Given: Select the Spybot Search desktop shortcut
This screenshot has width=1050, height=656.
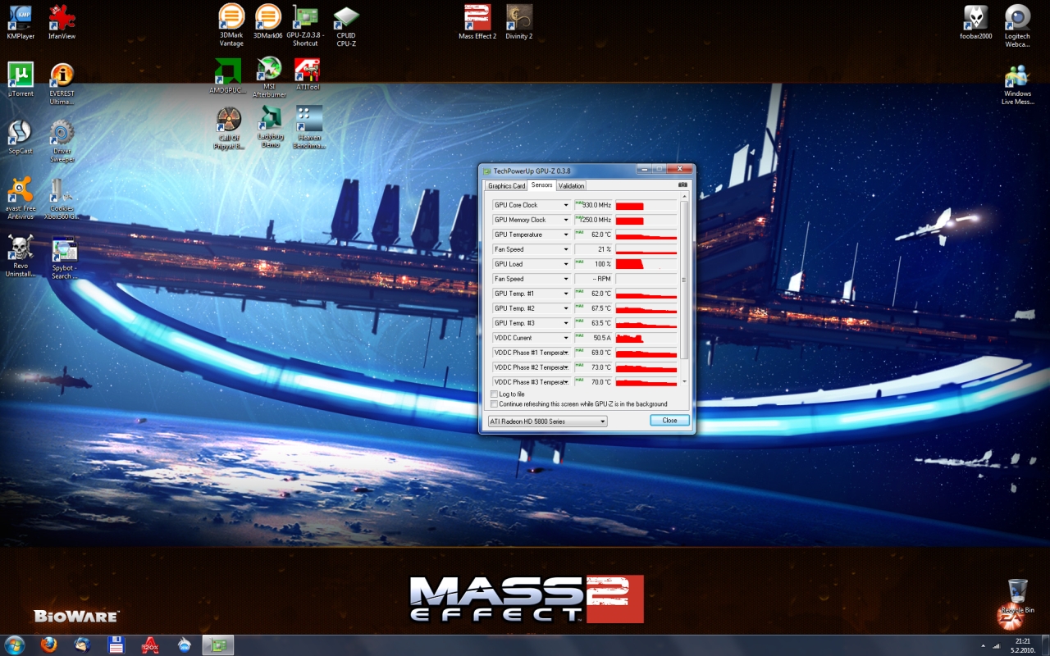Looking at the screenshot, I should tap(62, 256).
